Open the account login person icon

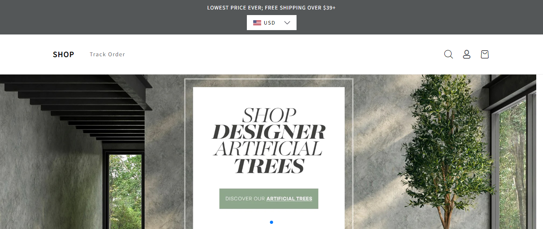pos(467,54)
